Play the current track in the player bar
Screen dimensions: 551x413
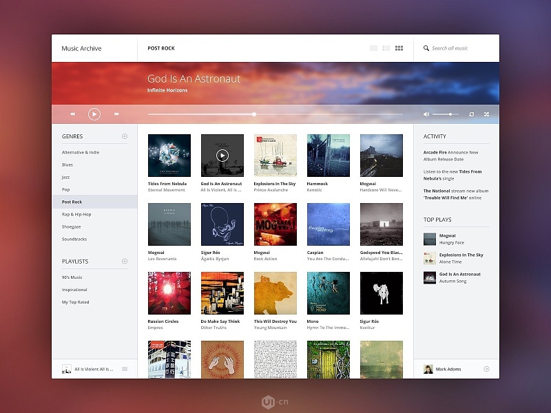click(x=94, y=114)
